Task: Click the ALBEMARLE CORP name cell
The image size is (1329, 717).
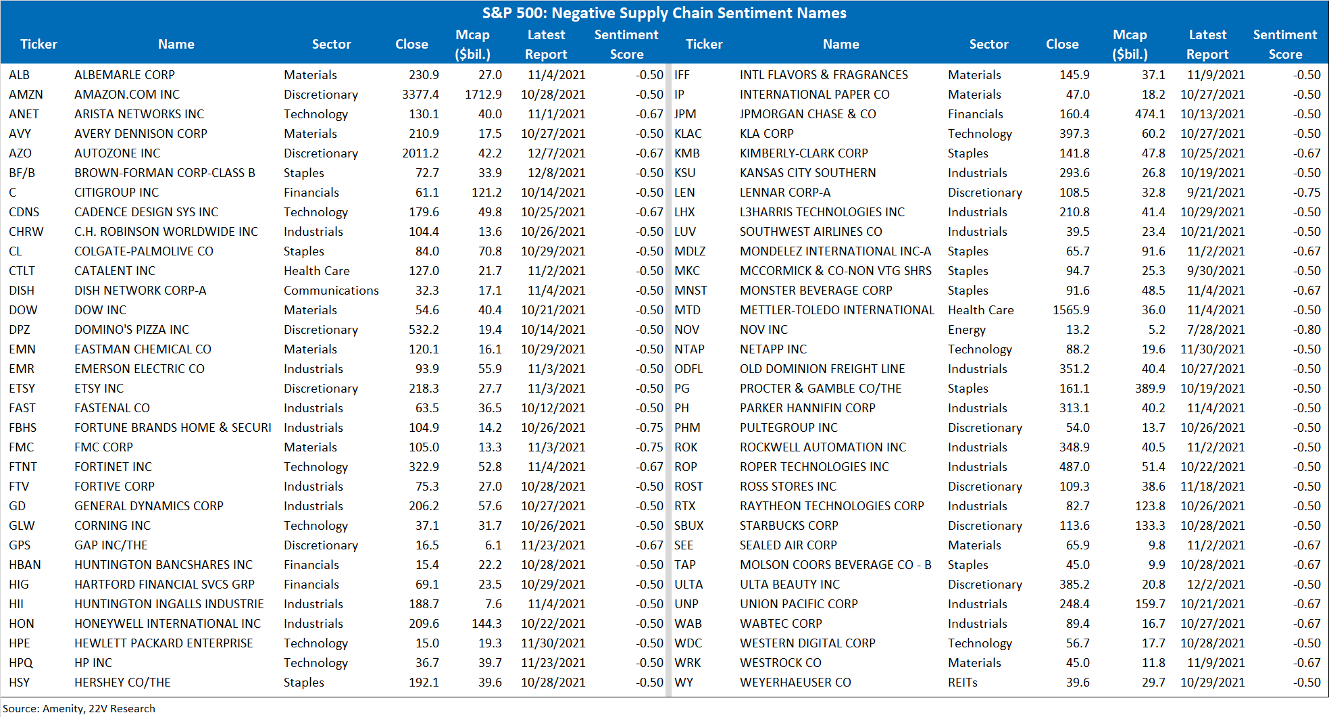Action: coord(124,75)
